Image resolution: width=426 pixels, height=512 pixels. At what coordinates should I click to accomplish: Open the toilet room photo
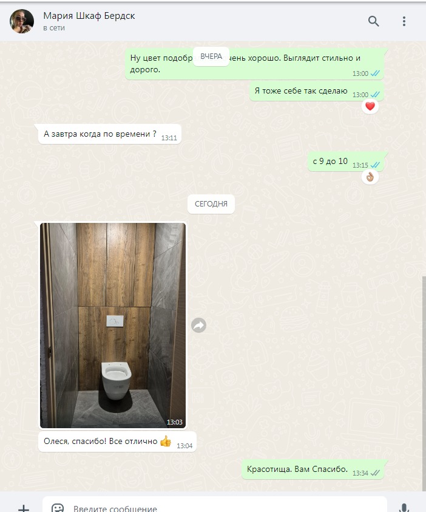(x=113, y=325)
